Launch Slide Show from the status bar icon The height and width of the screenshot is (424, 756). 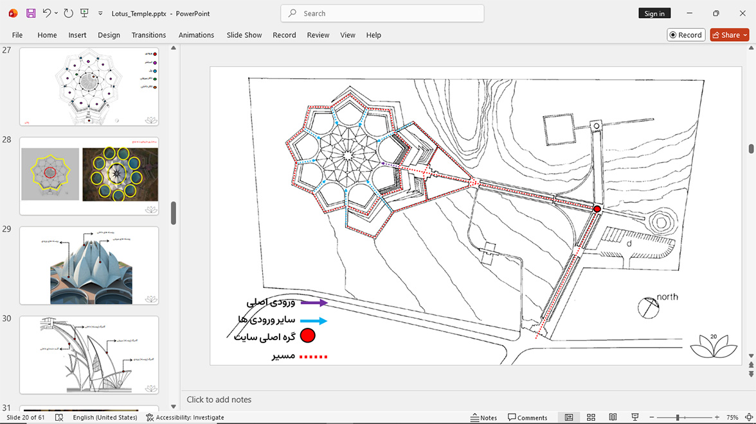(x=635, y=417)
